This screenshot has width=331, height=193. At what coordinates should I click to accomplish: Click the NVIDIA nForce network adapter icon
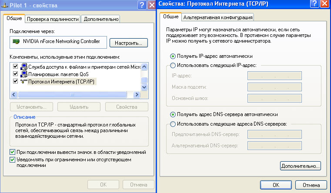(x=16, y=42)
